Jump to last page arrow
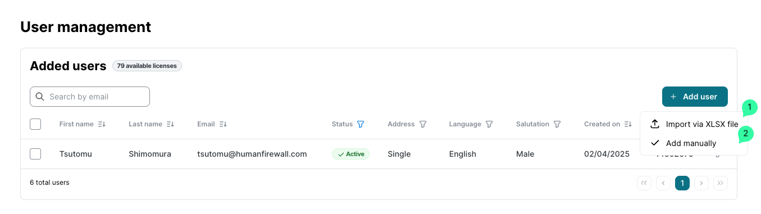 point(721,183)
